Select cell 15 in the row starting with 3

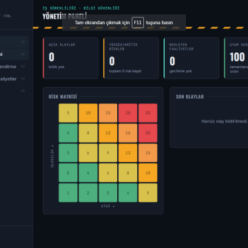[148, 153]
